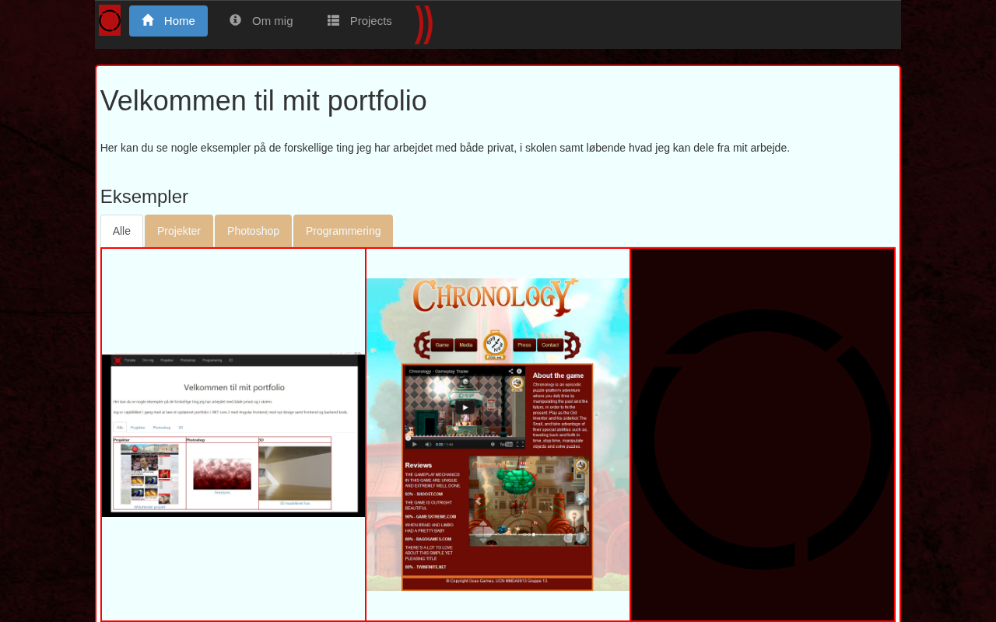Switch to the Programmering tab
This screenshot has width=996, height=622.
(x=343, y=231)
